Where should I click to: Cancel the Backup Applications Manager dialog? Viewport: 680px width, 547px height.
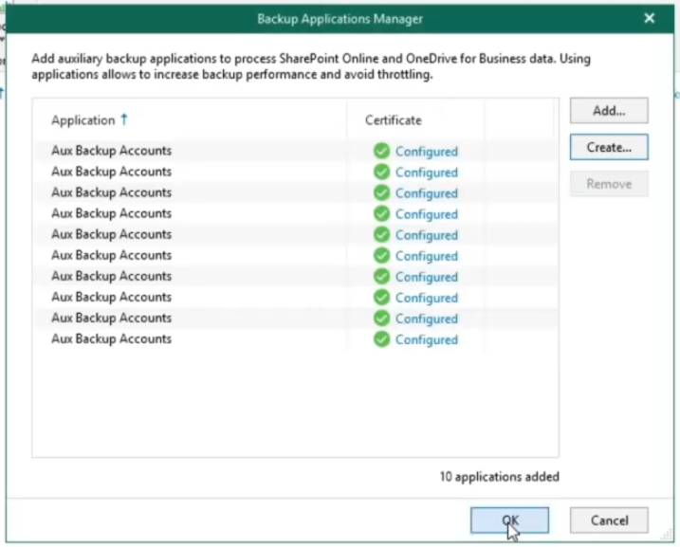click(x=609, y=520)
